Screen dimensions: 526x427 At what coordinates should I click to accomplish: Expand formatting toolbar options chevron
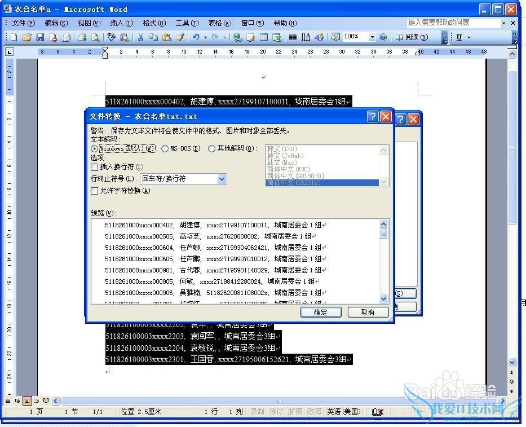[515, 37]
